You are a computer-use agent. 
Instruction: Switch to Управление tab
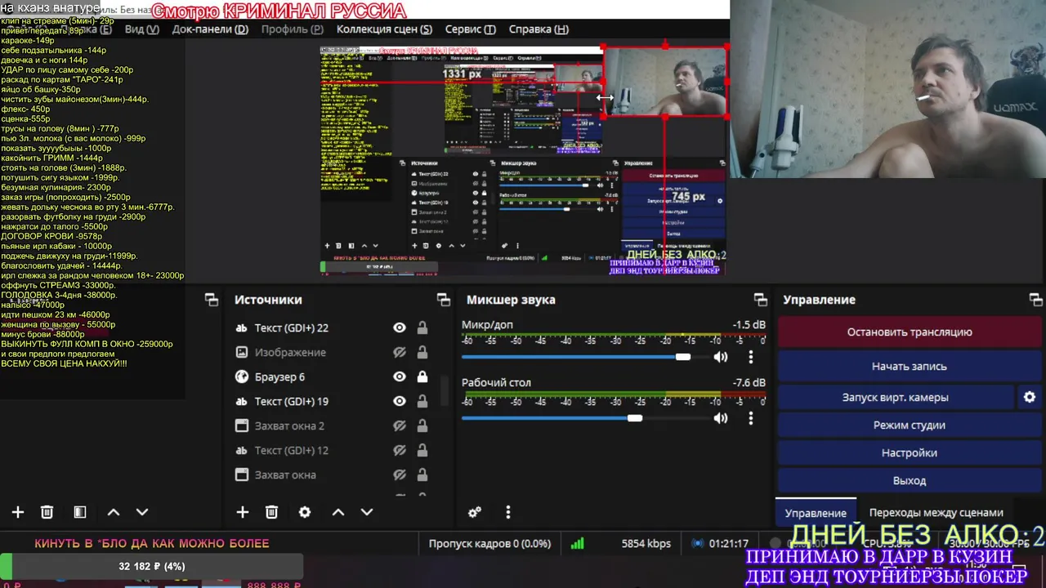pos(816,513)
